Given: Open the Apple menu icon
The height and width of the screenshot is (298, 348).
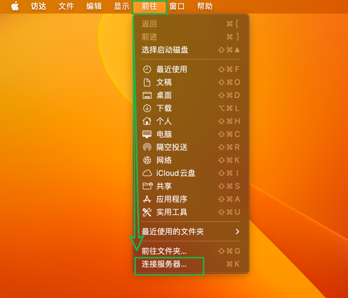Looking at the screenshot, I should (15, 6).
